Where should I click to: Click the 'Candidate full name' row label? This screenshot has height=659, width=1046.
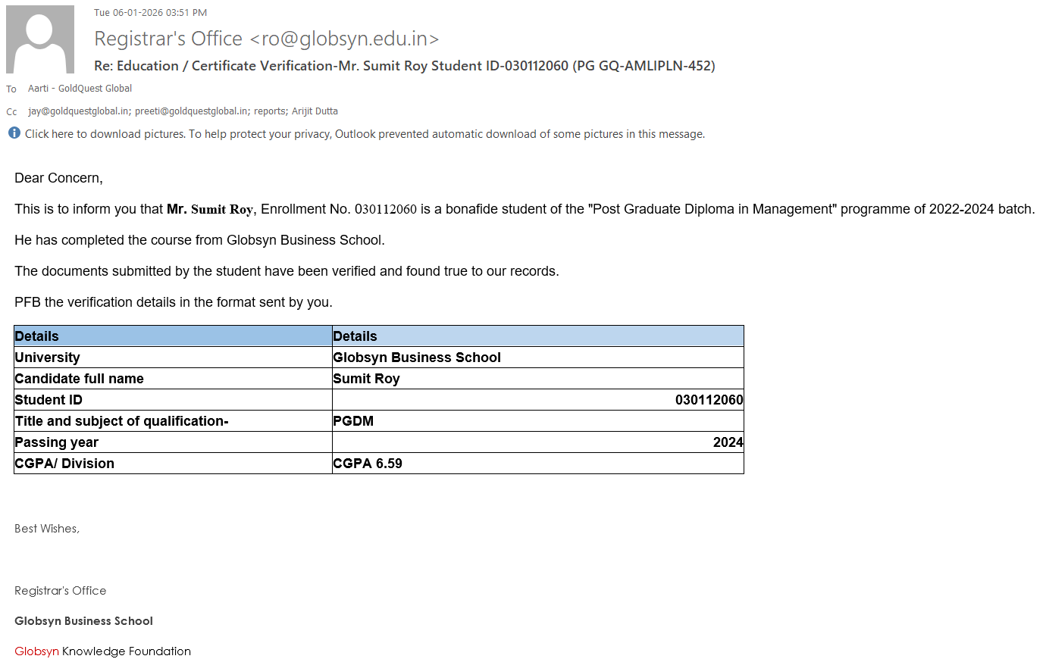(x=79, y=379)
